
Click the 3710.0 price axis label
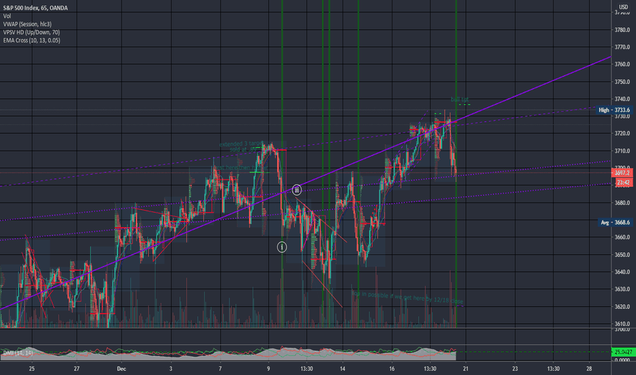(622, 151)
